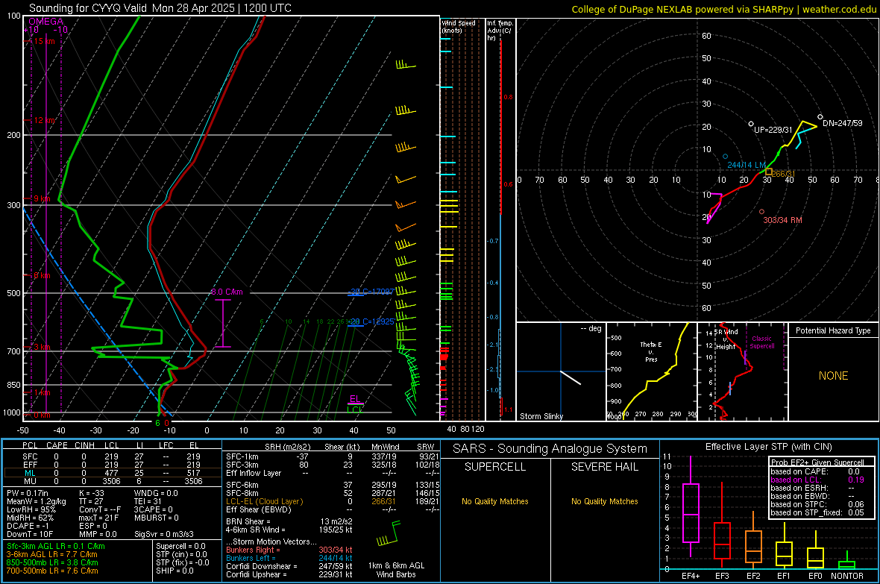Click the Effective Layer STP (with CIN) title
This screenshot has width=880, height=584.
[768, 447]
